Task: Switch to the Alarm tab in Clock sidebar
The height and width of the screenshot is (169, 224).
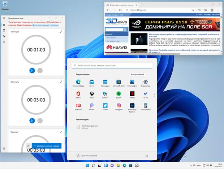Action: (4, 30)
